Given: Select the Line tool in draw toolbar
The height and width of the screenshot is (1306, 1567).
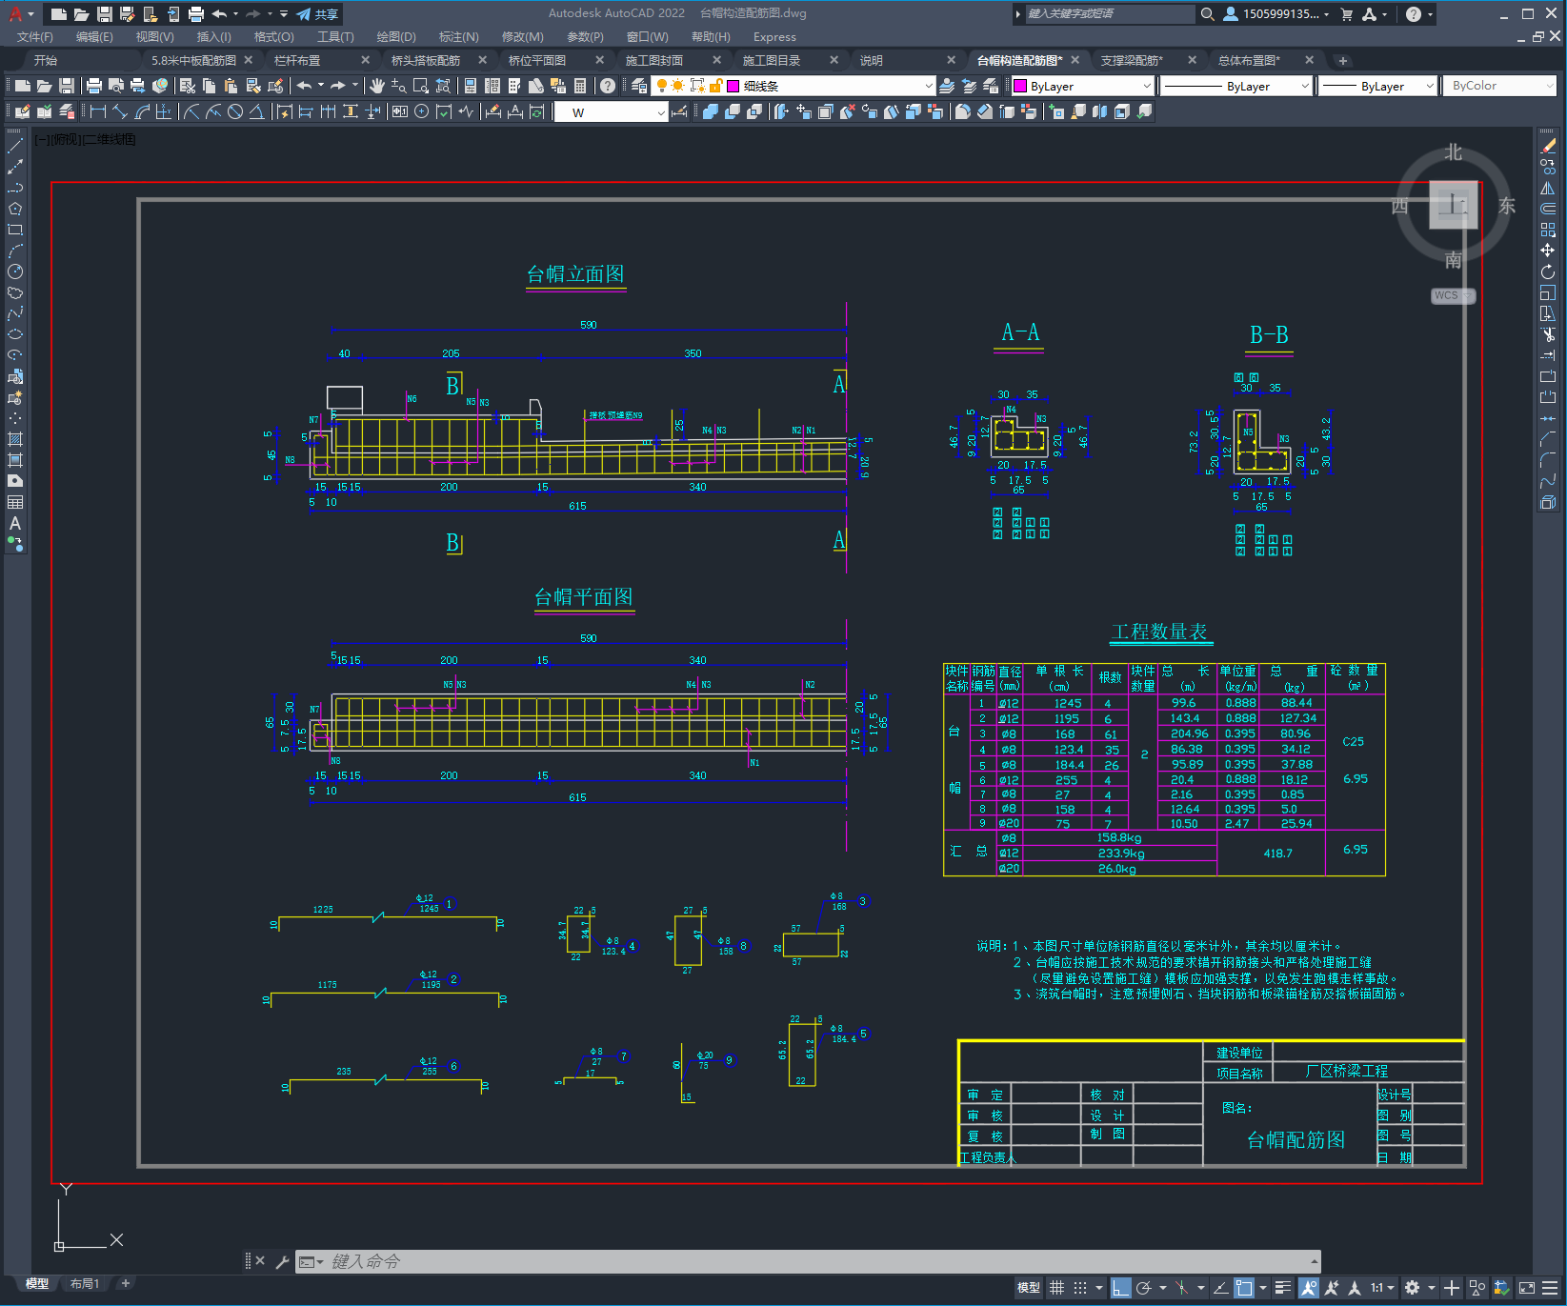Looking at the screenshot, I should coord(15,146).
